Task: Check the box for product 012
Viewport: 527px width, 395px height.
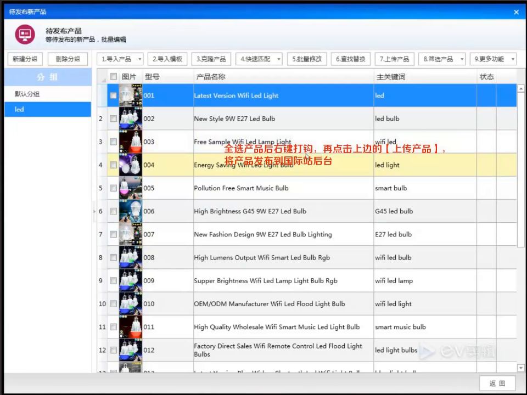Action: (x=113, y=350)
